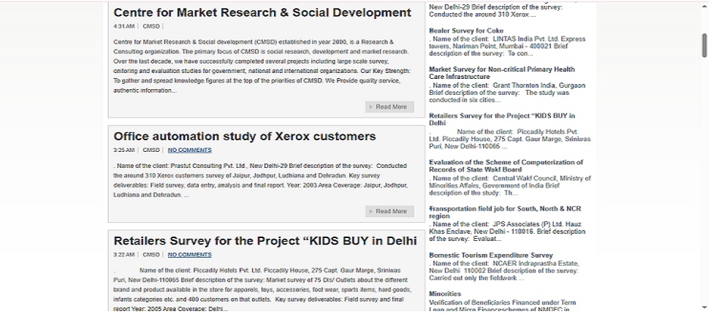Click the 3:22 AM timestamp on Retailers Survey post
Screen dimensions: 716x314
(x=123, y=255)
